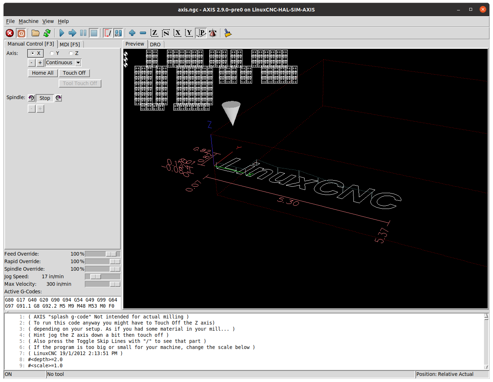
Task: Open the Machine menu
Action: coord(29,21)
